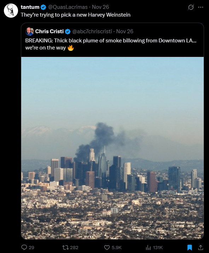Open the reply comment icon
209x253 pixels.
(24, 247)
